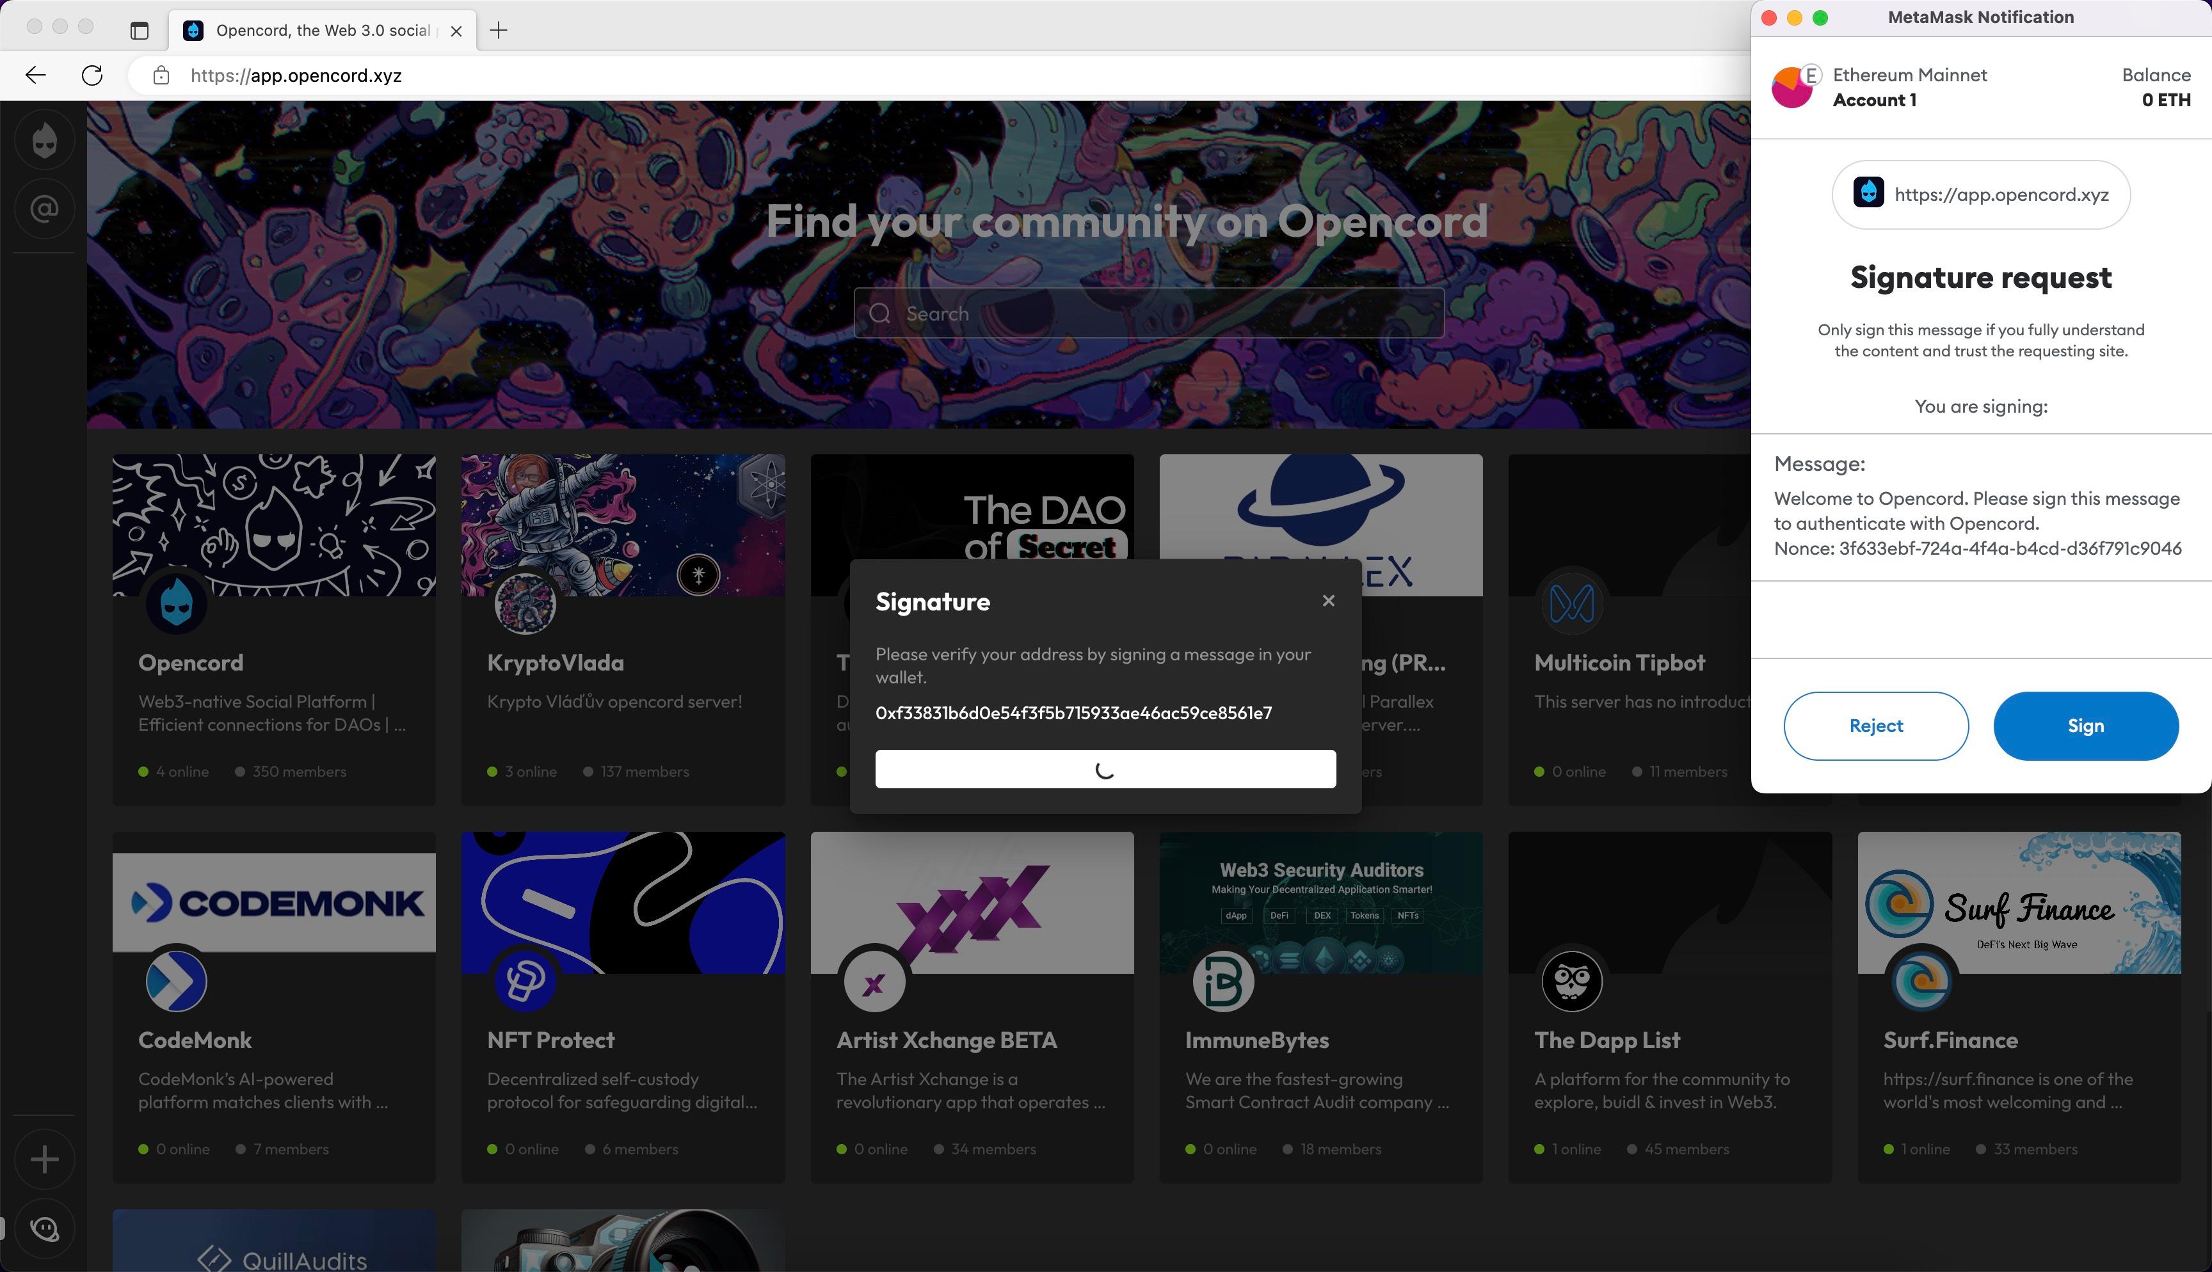Click the Multicoin Tipbot avatar icon

[x=1572, y=603]
